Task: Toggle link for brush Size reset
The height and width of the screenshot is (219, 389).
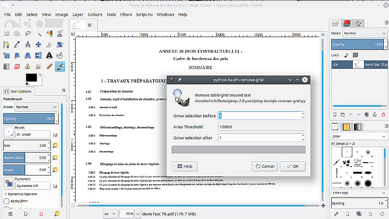Action: (55, 145)
